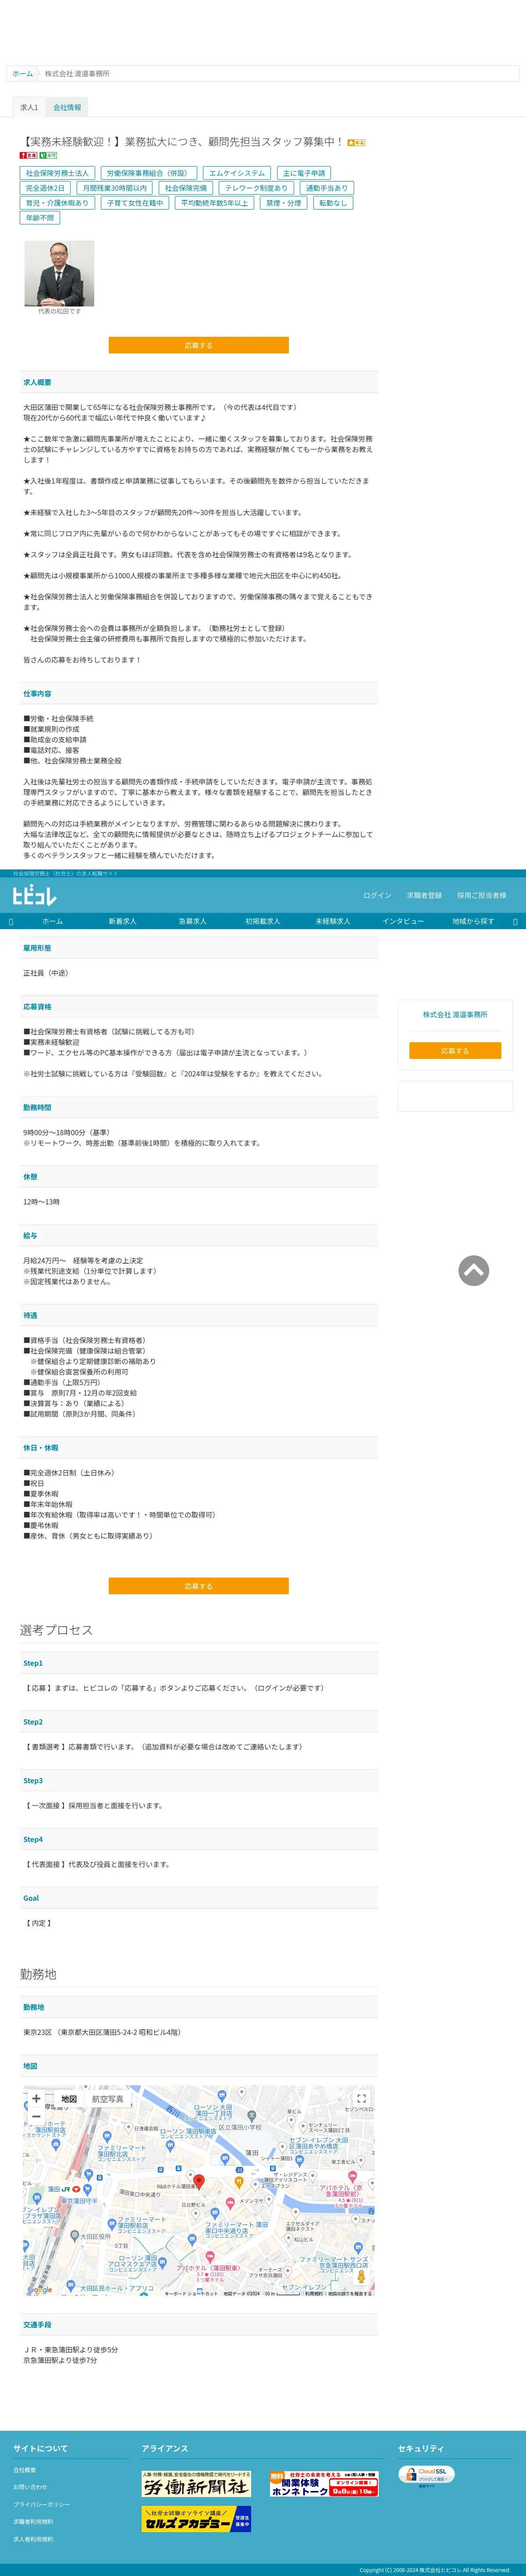
Task: Open the photo of representative 松田
Action: pyautogui.click(x=60, y=273)
